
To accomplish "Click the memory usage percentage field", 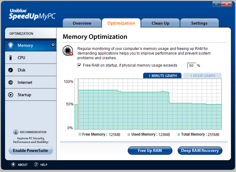I will (x=192, y=65).
